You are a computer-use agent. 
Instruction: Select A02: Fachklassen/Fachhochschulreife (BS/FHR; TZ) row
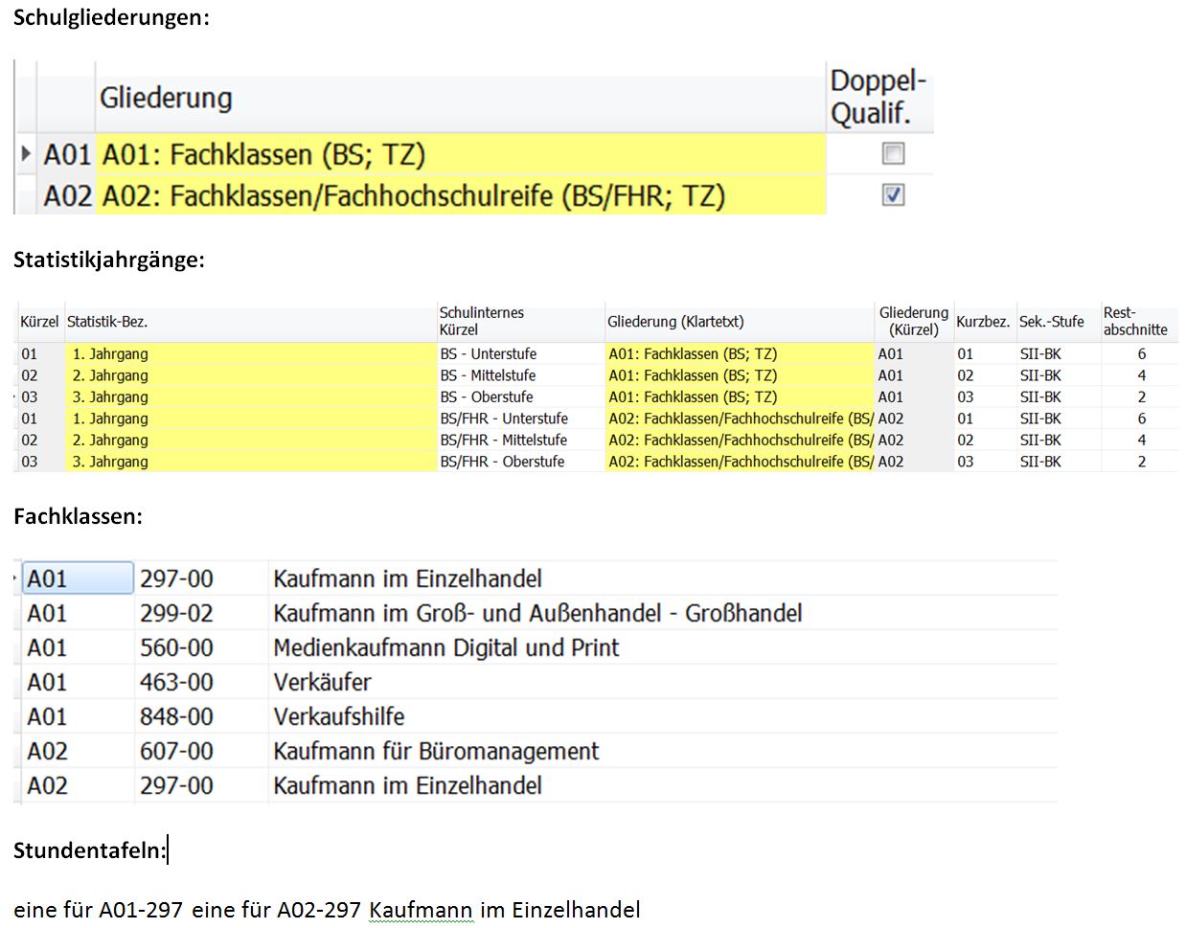[x=462, y=195]
